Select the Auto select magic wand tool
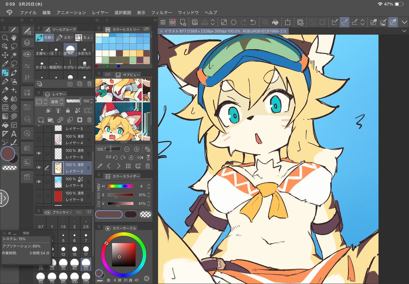Viewport: 409px width, 284px height. [14, 55]
